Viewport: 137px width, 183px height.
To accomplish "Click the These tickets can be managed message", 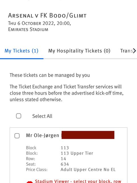I will coord(50,75).
